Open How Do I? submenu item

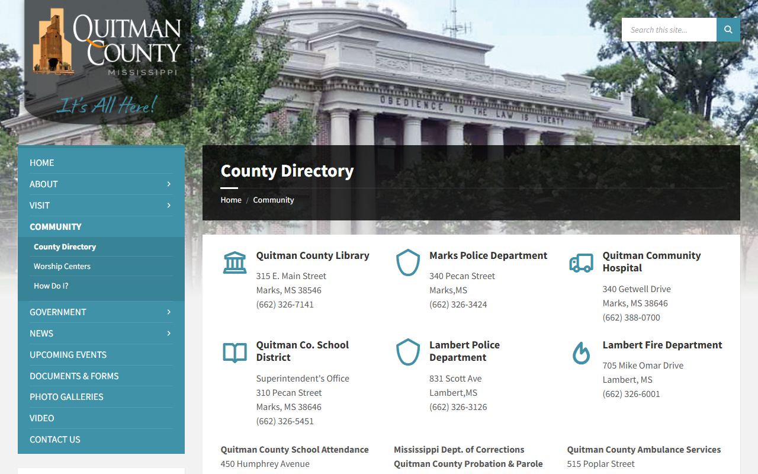click(x=51, y=286)
